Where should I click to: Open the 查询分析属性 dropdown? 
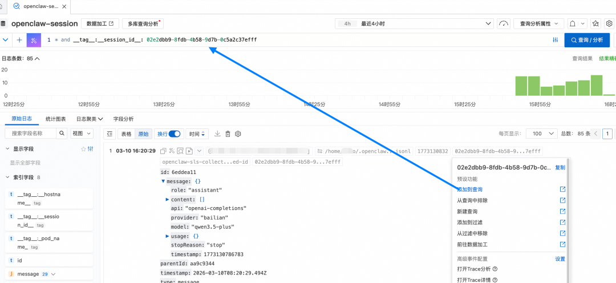coord(538,23)
